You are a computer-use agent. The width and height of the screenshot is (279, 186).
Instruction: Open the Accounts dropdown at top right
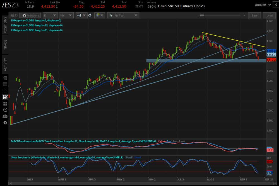tap(263, 4)
